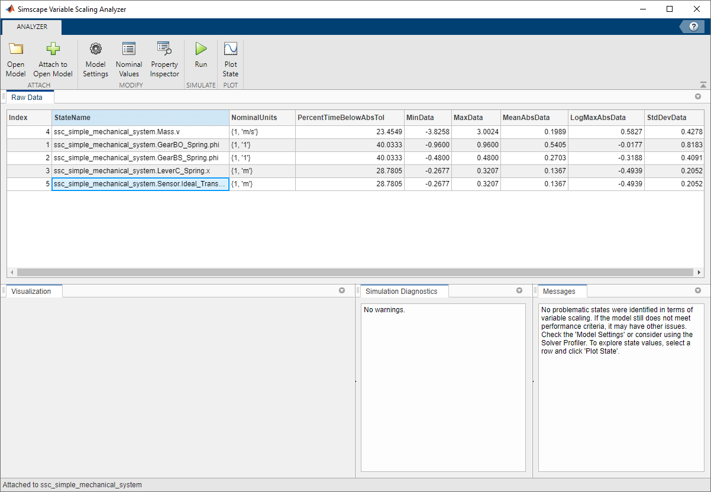
Task: Open the help question mark icon
Action: pyautogui.click(x=692, y=26)
